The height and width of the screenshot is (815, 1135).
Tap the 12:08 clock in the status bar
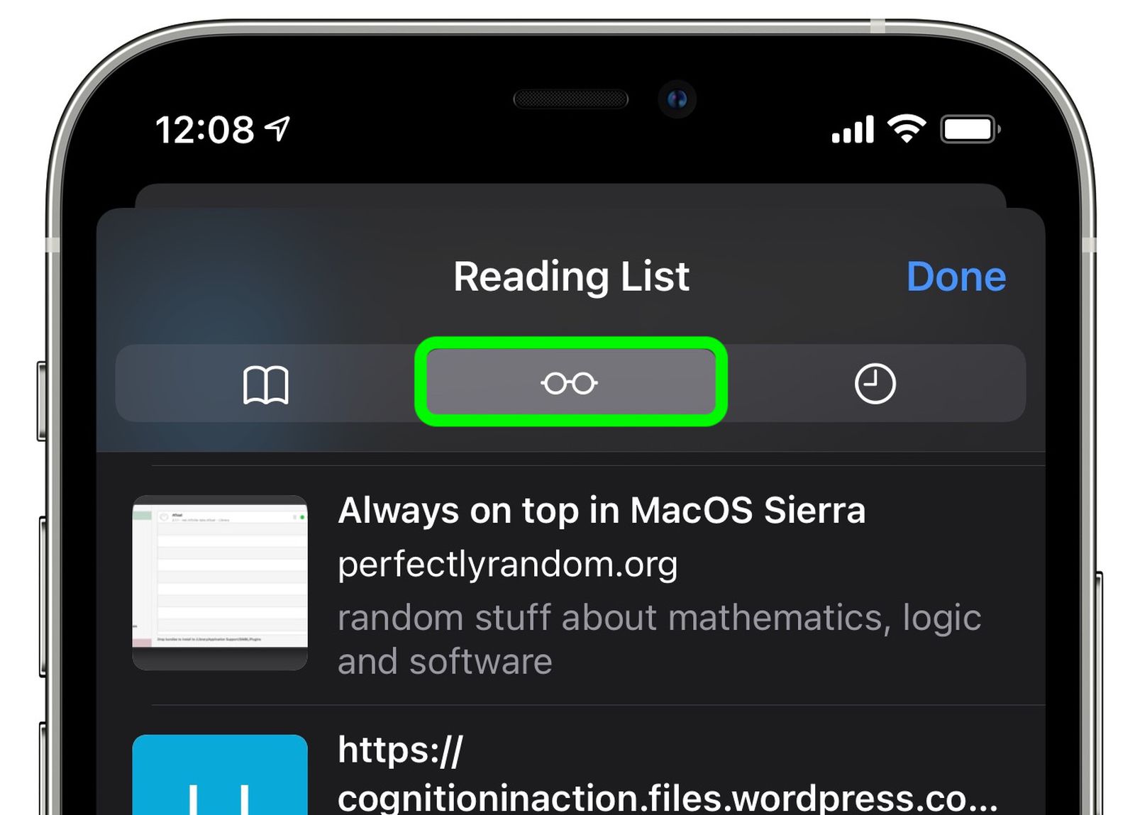204,131
